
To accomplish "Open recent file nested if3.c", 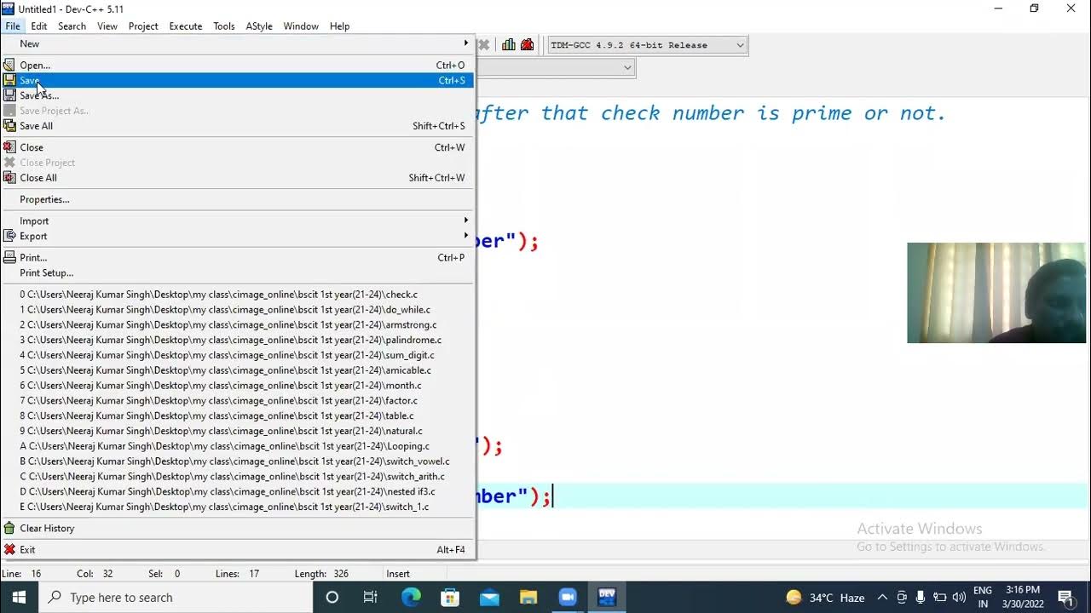I will pyautogui.click(x=237, y=491).
